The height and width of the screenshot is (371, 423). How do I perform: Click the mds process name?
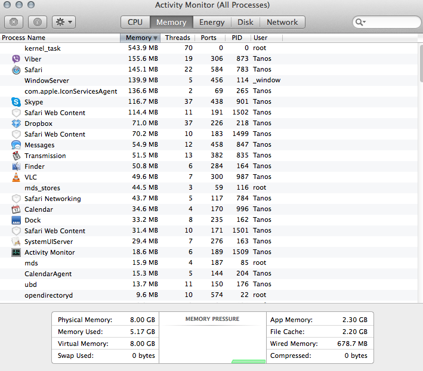pos(31,263)
